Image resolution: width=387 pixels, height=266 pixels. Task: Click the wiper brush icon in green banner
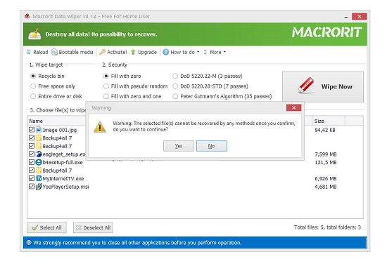pos(34,34)
